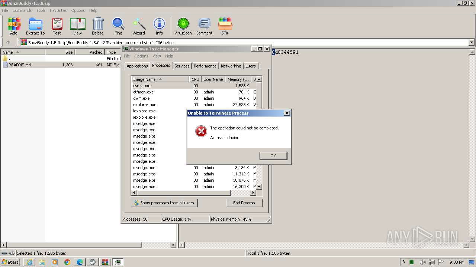Sort processes by User Name column

[x=213, y=79]
